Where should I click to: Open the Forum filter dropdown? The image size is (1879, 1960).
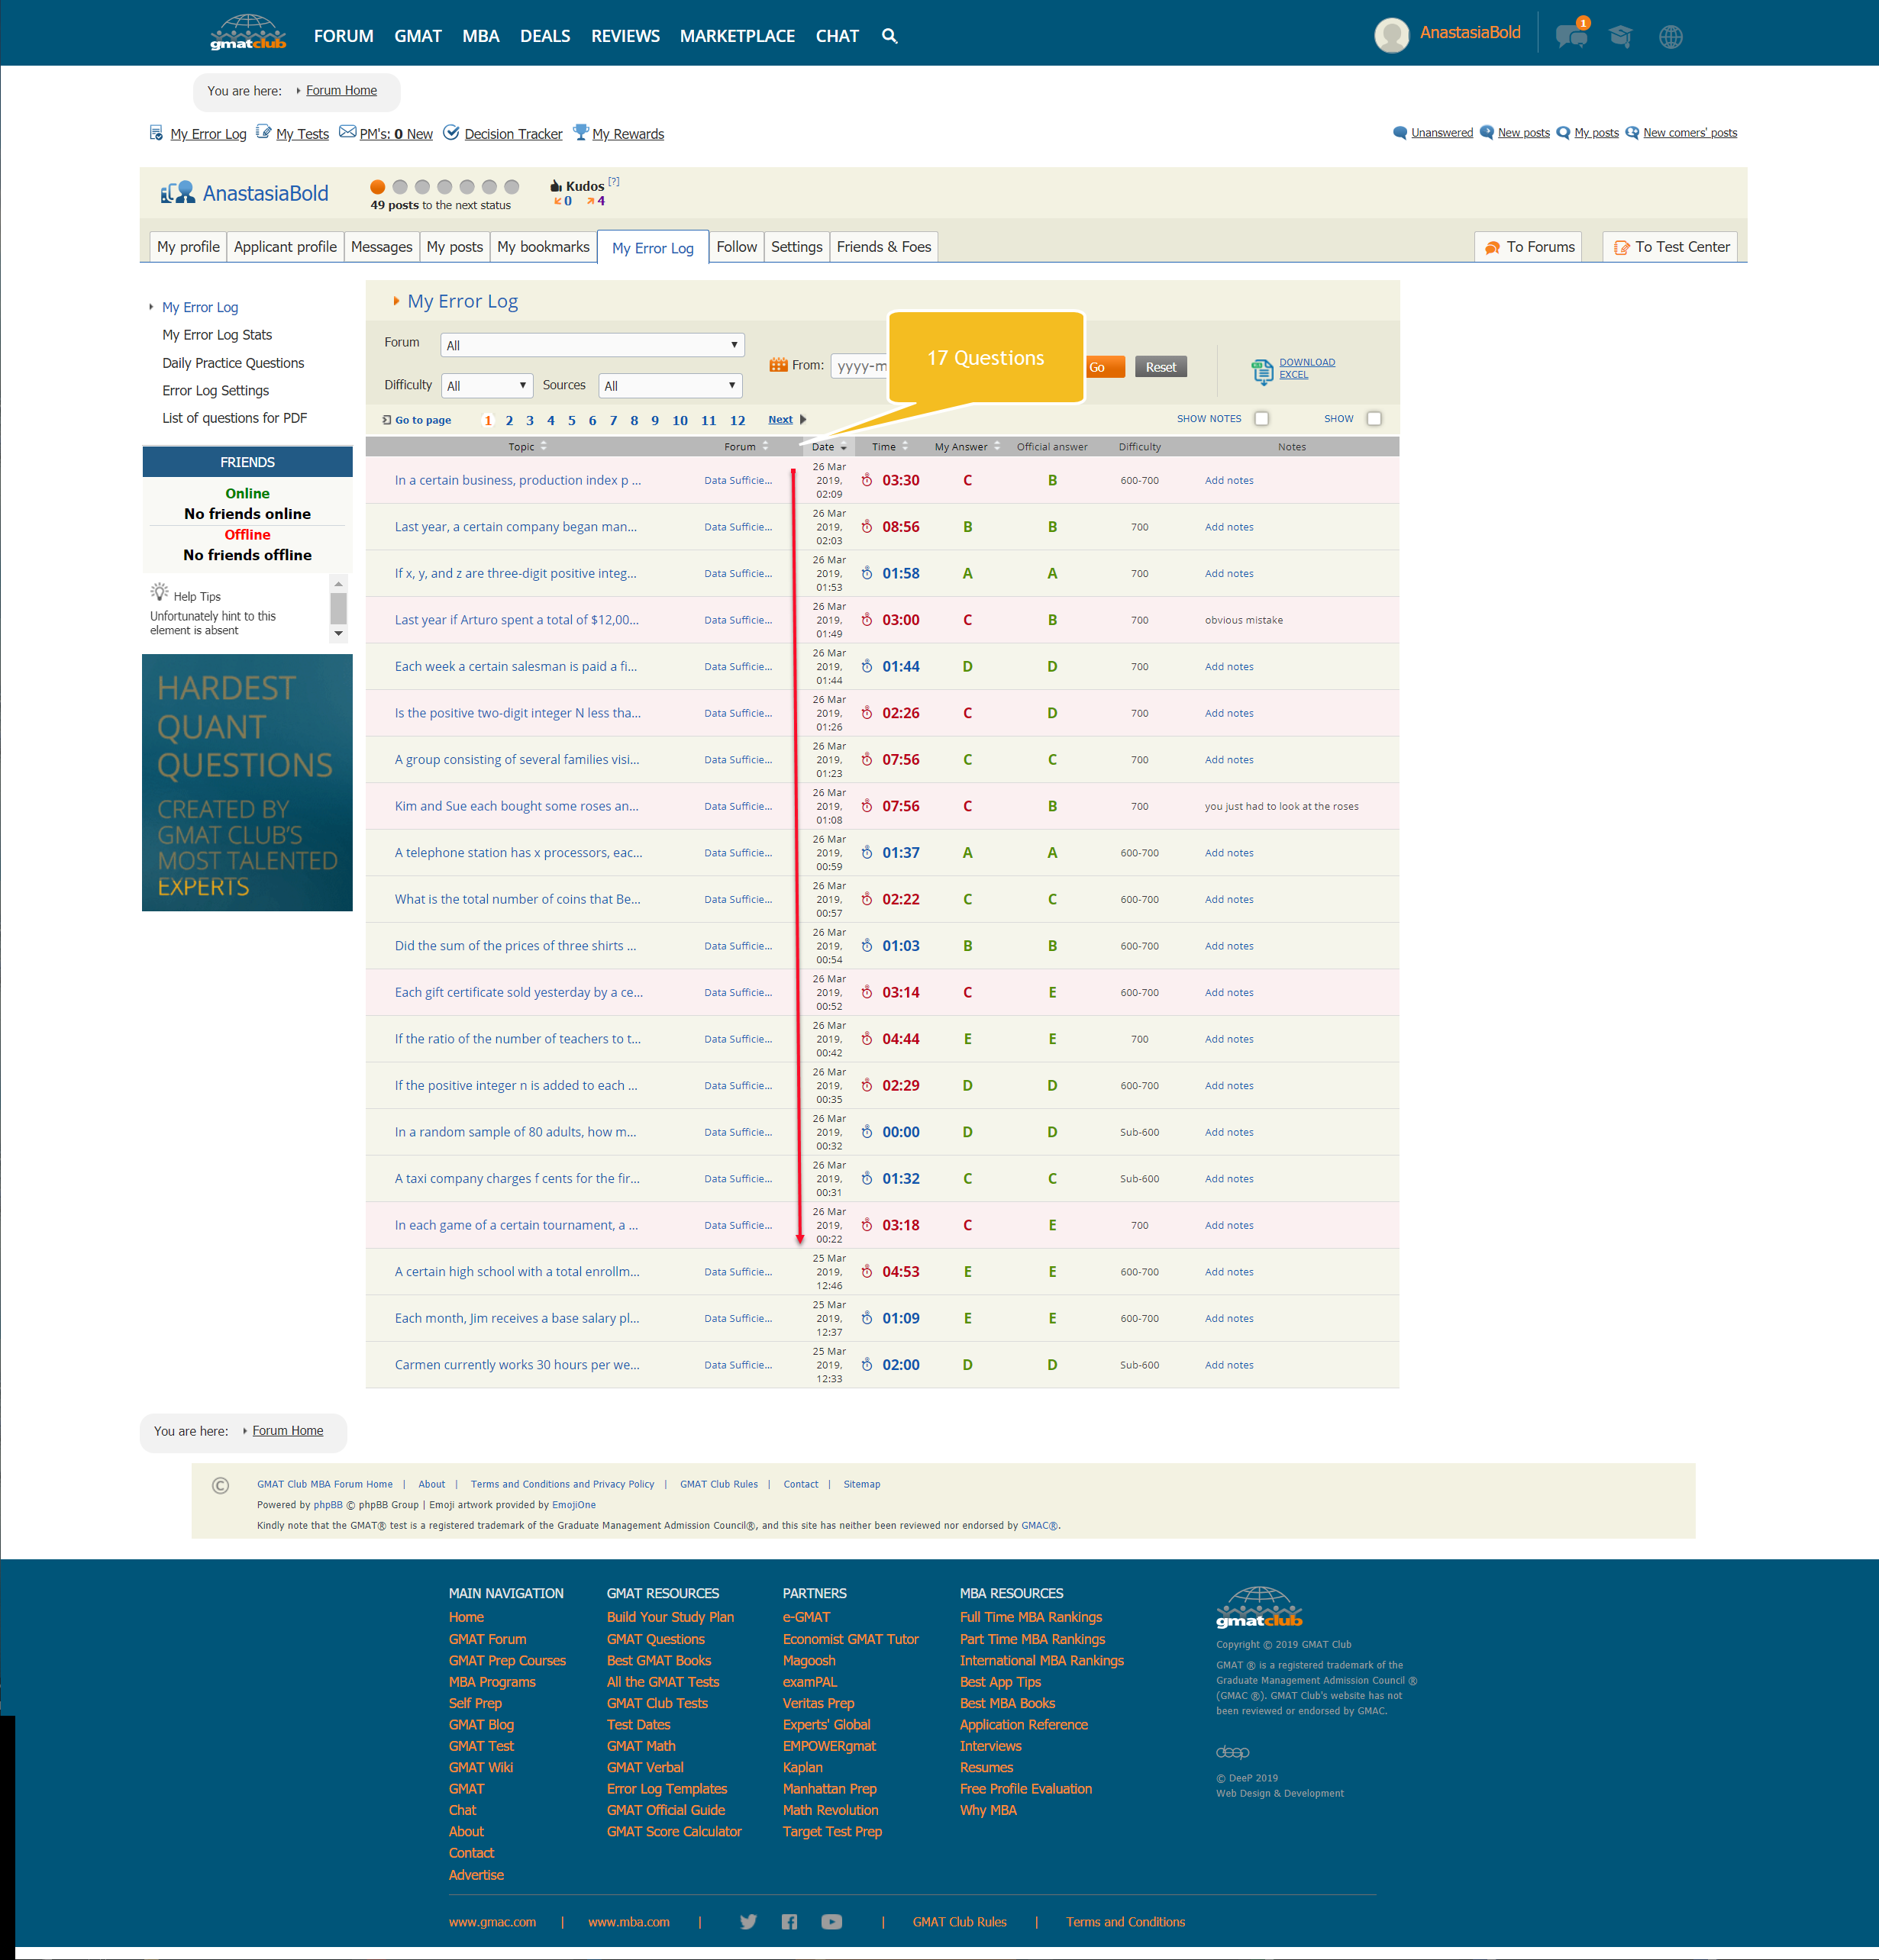pyautogui.click(x=592, y=344)
